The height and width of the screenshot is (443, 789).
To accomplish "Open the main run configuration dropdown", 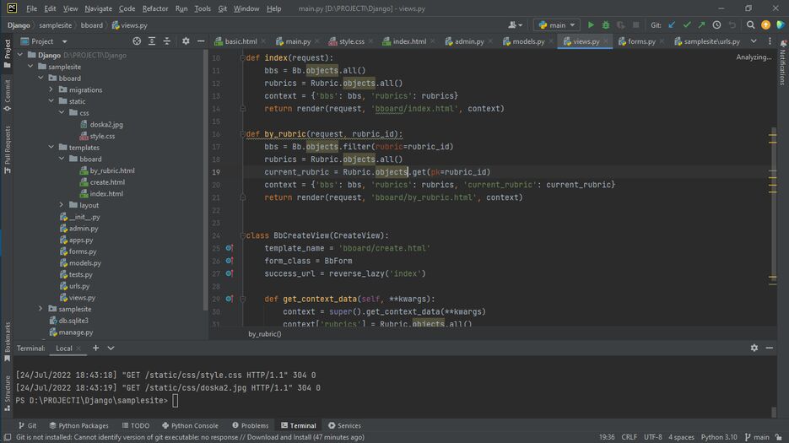I will tap(556, 24).
